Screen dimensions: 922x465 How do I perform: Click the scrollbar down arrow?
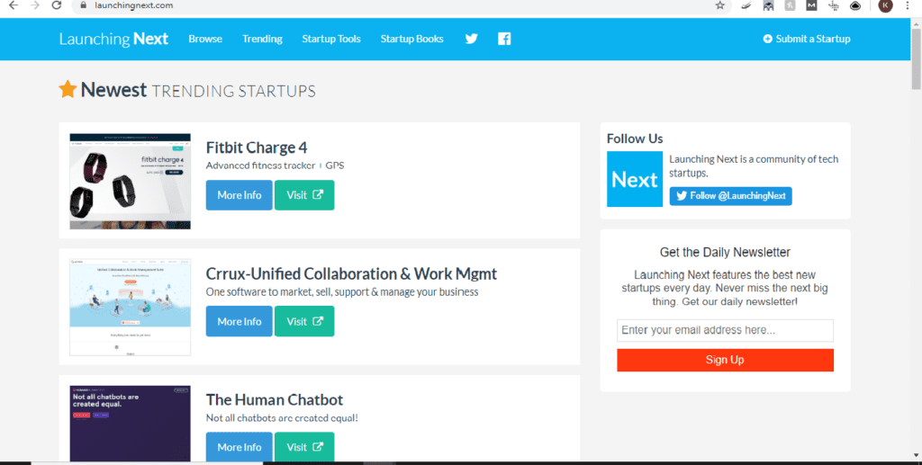pyautogui.click(x=916, y=456)
